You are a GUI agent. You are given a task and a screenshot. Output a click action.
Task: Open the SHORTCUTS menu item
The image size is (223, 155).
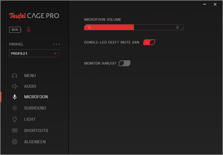tap(36, 130)
